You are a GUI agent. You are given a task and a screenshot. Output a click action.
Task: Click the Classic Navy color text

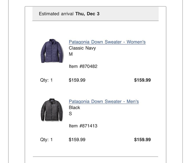coord(82,48)
